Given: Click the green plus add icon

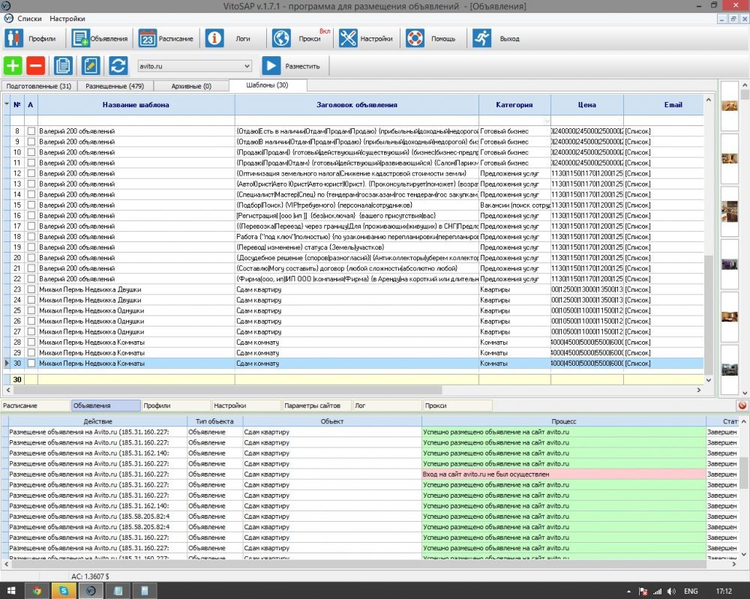Looking at the screenshot, I should pyautogui.click(x=13, y=65).
